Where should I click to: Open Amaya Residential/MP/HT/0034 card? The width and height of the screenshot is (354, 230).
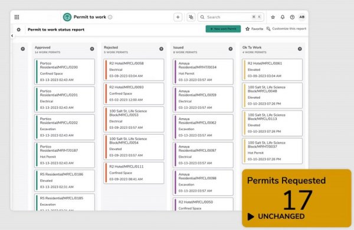[x=203, y=72]
